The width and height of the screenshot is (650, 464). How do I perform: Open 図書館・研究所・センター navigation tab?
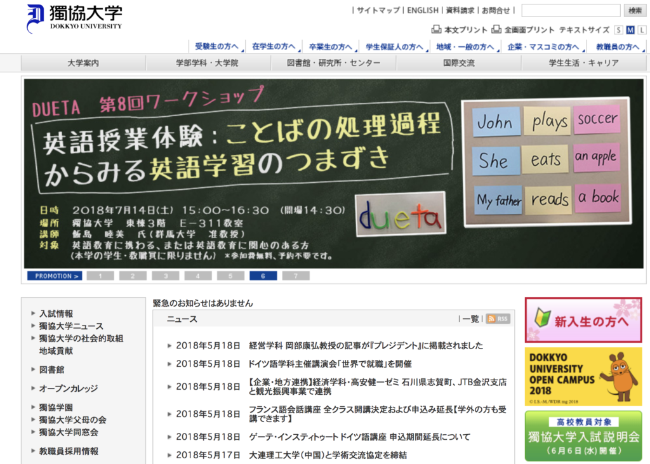[333, 63]
